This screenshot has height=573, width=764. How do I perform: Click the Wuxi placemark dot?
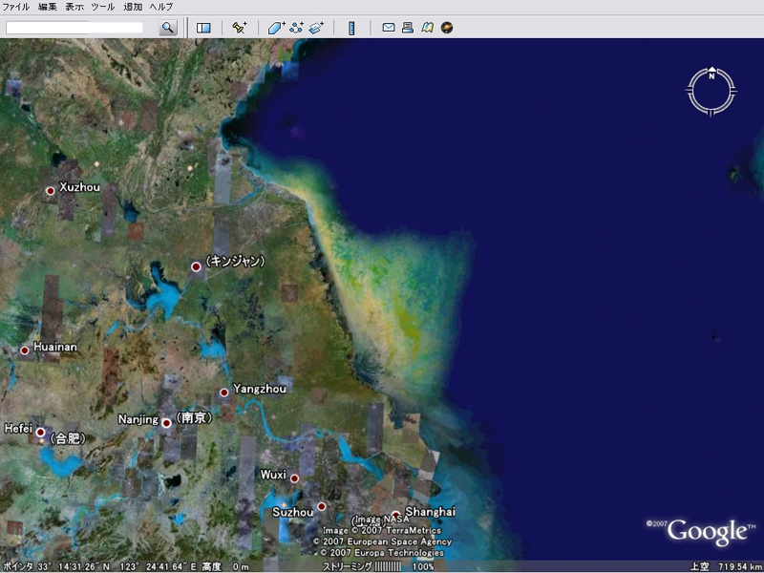coord(294,478)
